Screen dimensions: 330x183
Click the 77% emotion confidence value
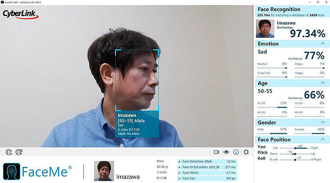(x=314, y=56)
